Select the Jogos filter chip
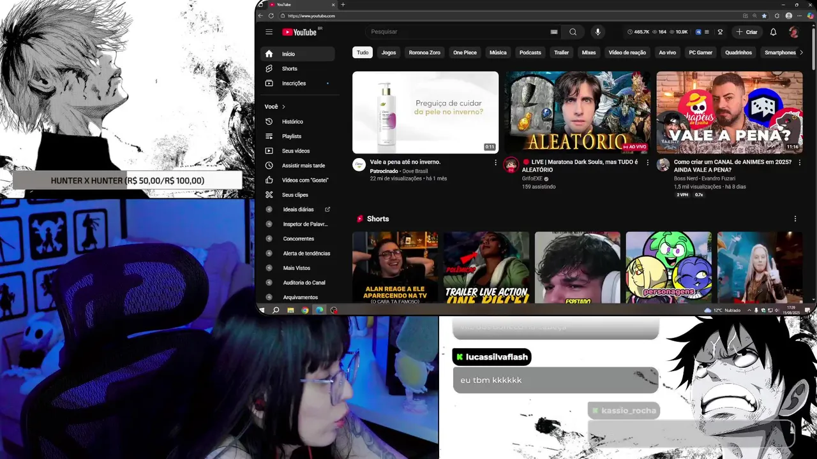Screen dimensions: 817x459 coord(389,53)
